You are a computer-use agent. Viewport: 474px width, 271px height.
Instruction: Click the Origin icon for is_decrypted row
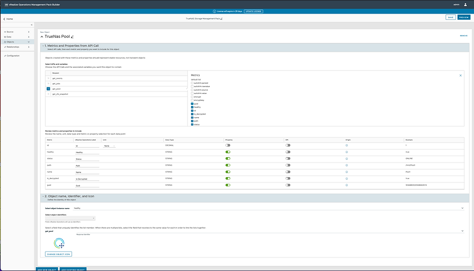point(347,179)
